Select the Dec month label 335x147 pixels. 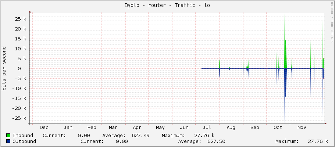[x=44, y=128]
